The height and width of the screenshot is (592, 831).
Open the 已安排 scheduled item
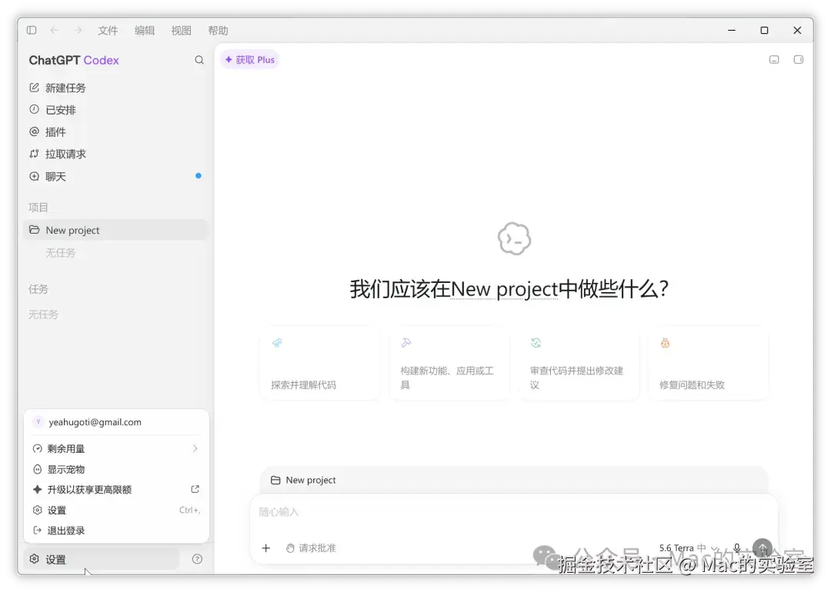[x=115, y=110]
